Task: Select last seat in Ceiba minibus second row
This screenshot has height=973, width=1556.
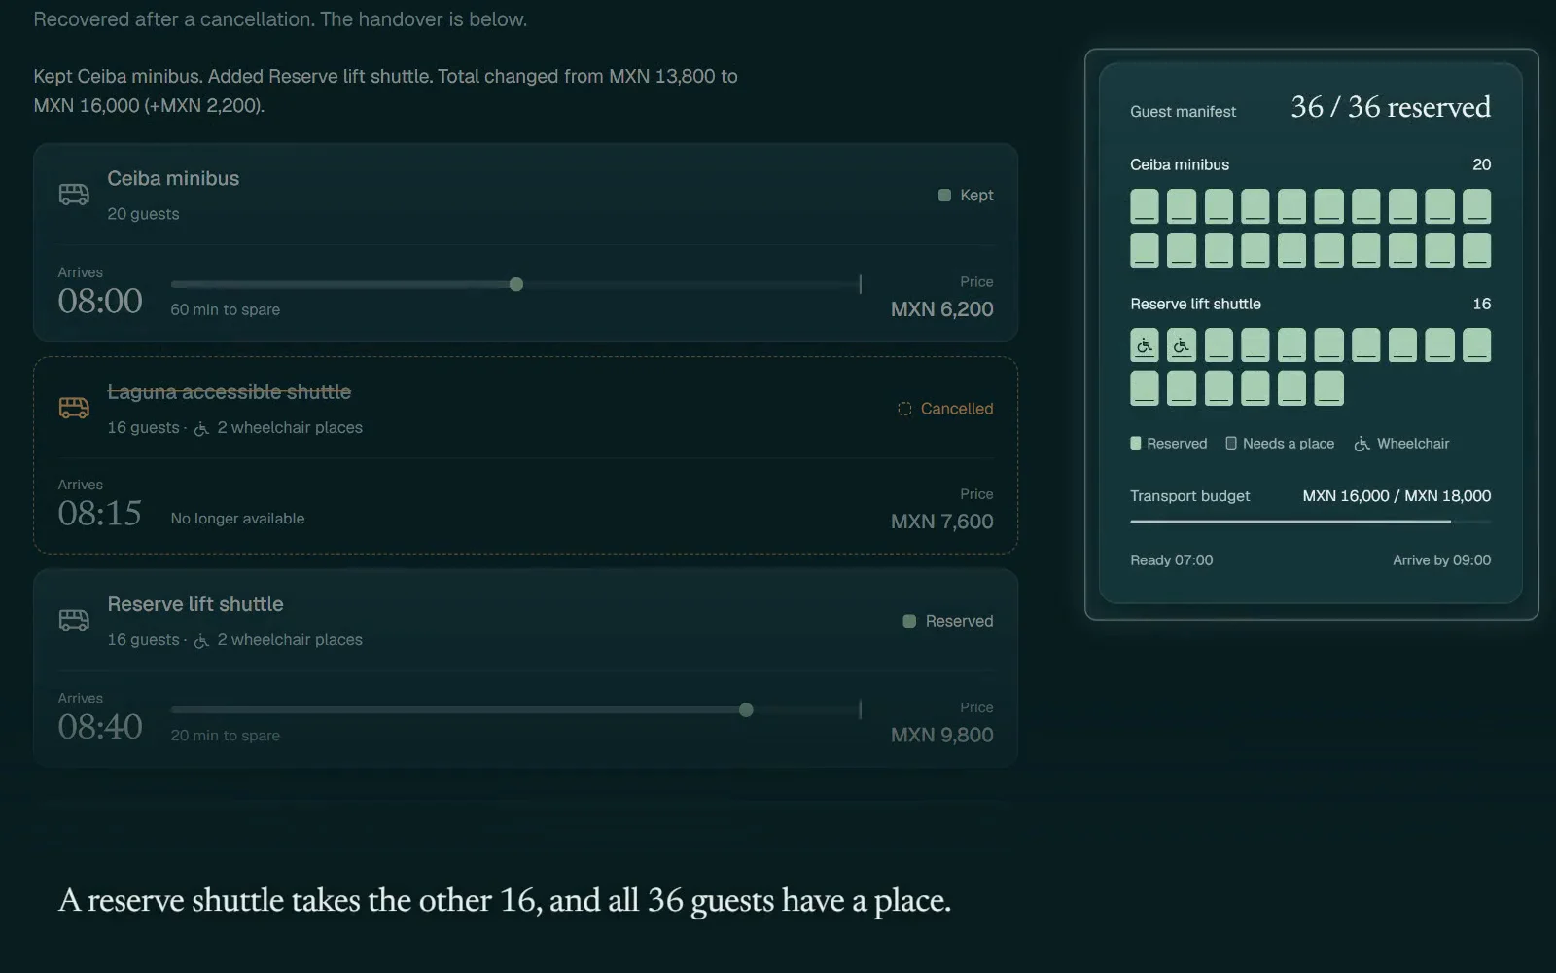Action: tap(1476, 249)
